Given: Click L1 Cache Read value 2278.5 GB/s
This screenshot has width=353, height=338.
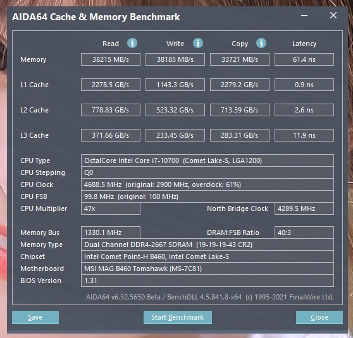Looking at the screenshot, I should [111, 85].
